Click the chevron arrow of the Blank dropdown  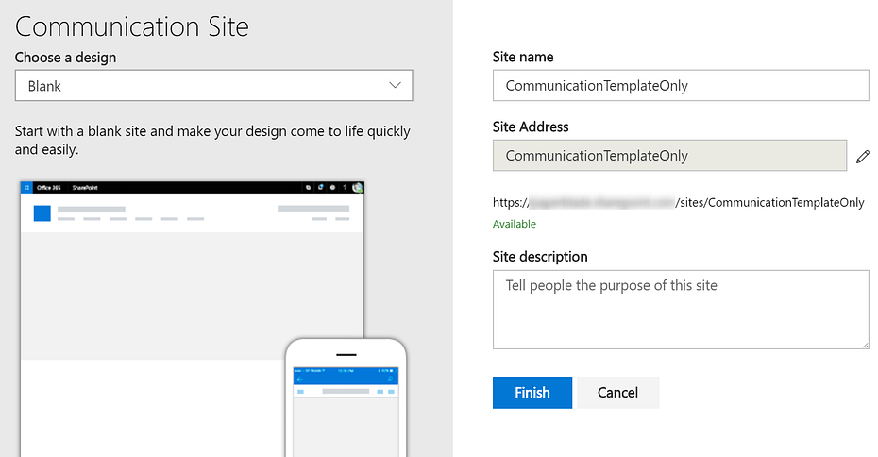tap(395, 86)
